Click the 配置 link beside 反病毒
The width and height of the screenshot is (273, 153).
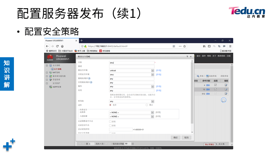tap(158, 112)
